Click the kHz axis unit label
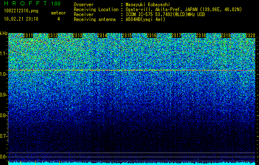 tap(4, 33)
